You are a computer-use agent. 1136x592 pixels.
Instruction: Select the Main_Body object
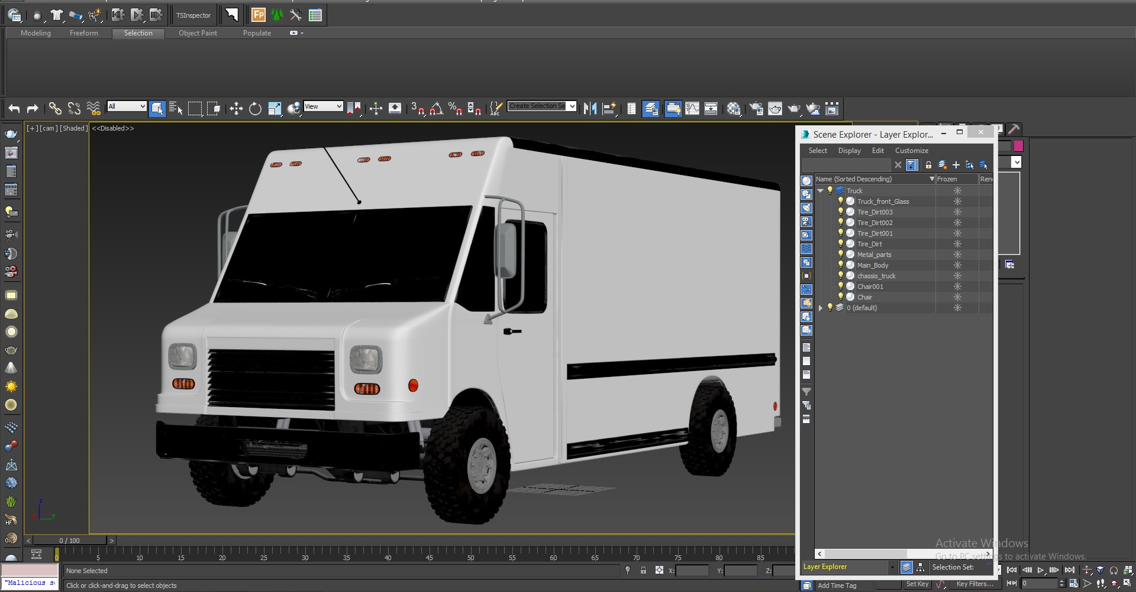click(873, 265)
